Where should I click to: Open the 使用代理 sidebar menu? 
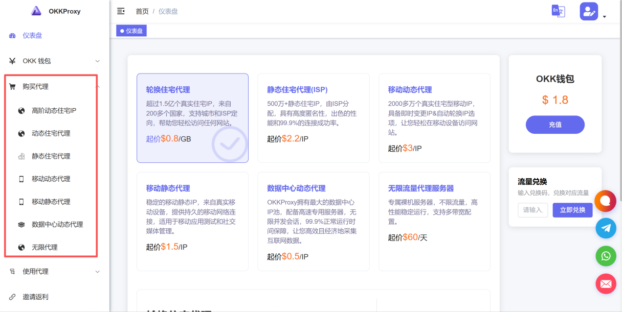[x=55, y=272]
